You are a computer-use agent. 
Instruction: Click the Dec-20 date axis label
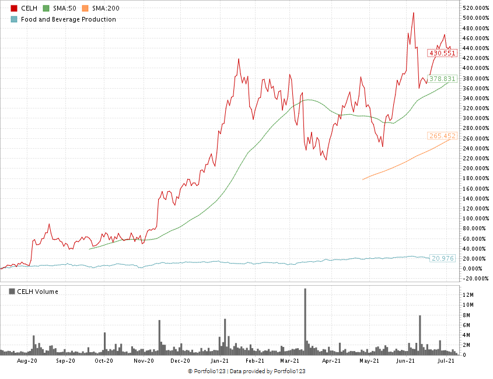click(180, 360)
